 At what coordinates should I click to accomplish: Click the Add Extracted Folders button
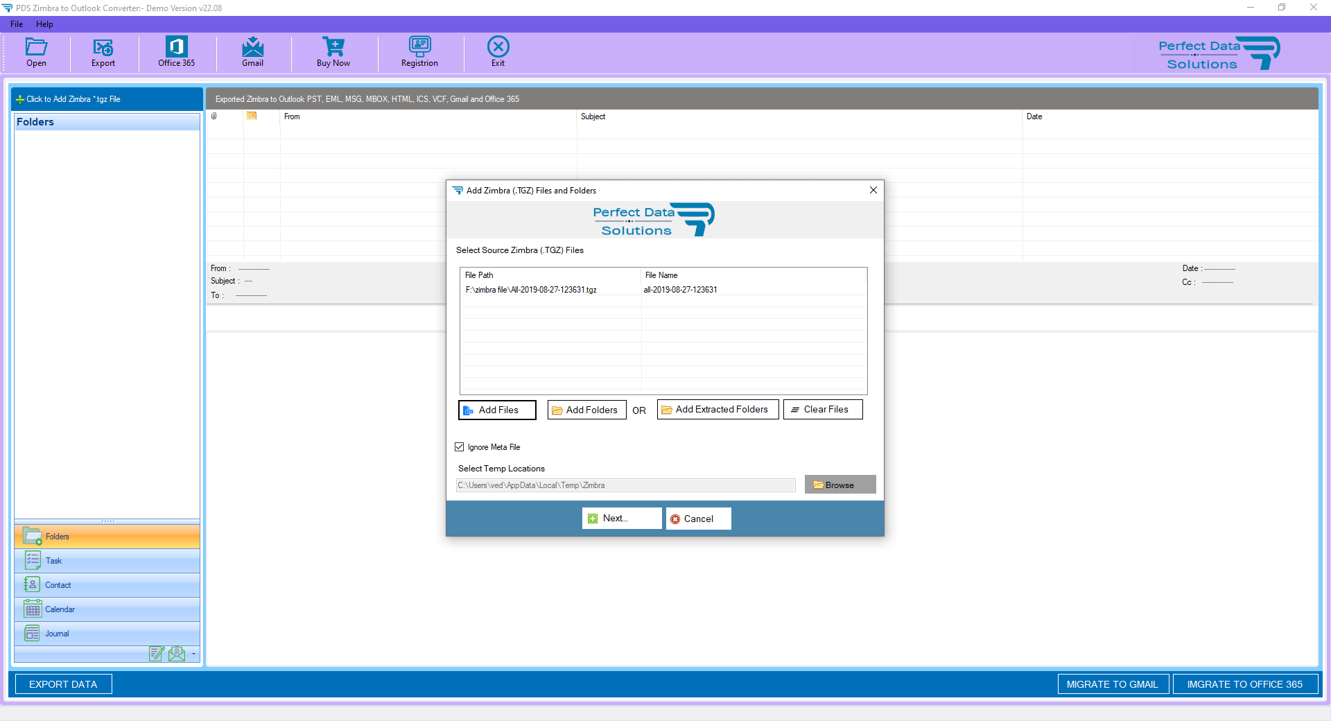click(x=717, y=410)
